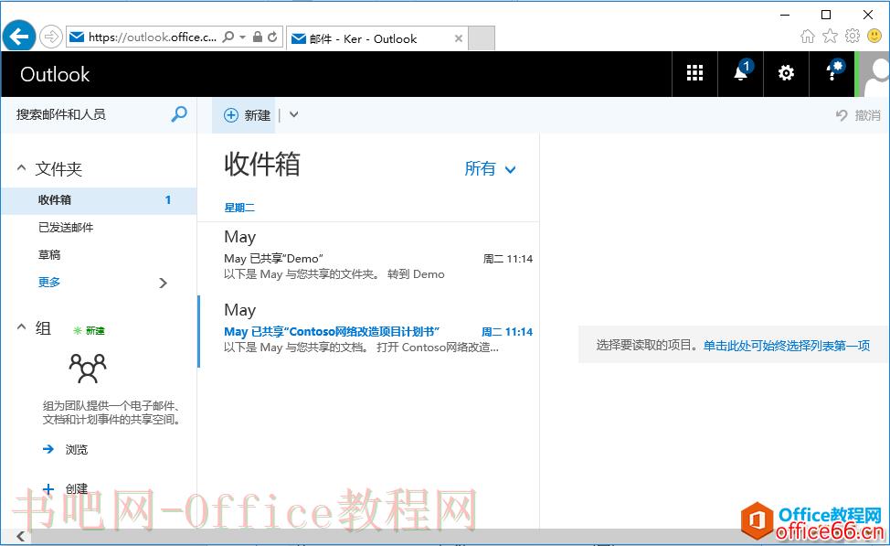Open the Contoso网络改造项目计划书 email
The height and width of the screenshot is (546, 890).
(x=369, y=332)
